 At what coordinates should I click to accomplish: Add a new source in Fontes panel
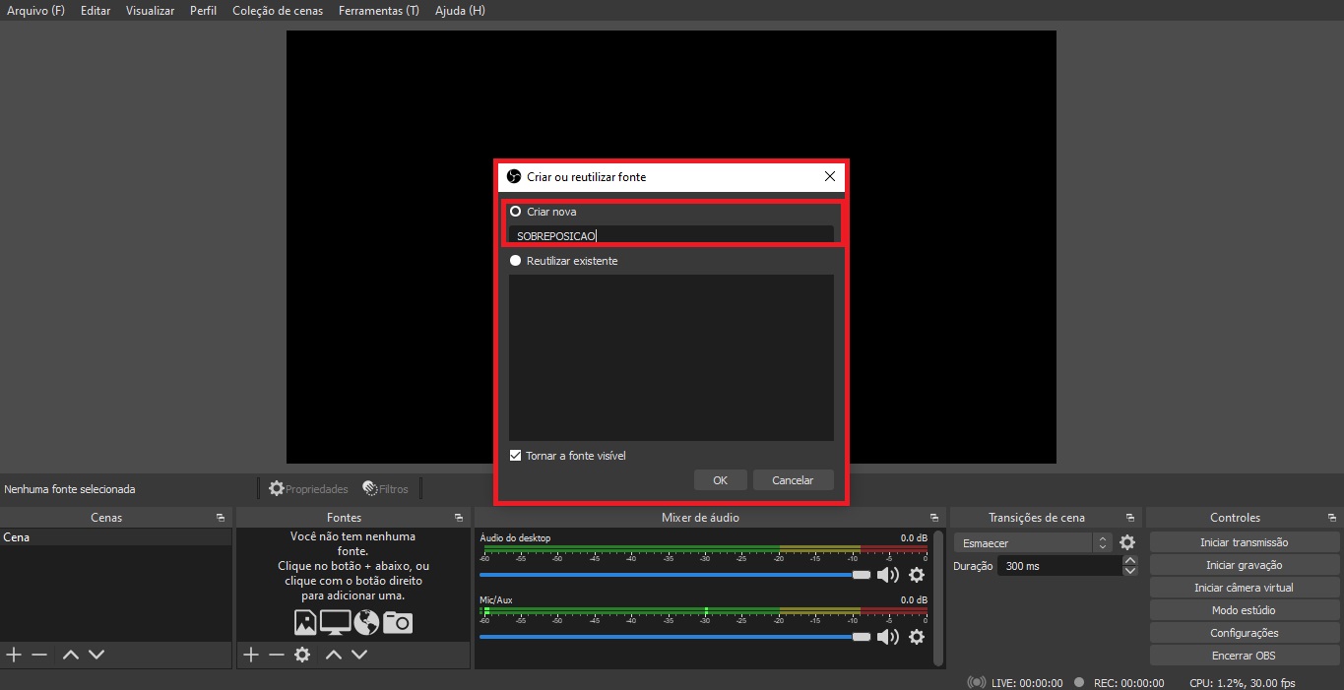click(251, 655)
